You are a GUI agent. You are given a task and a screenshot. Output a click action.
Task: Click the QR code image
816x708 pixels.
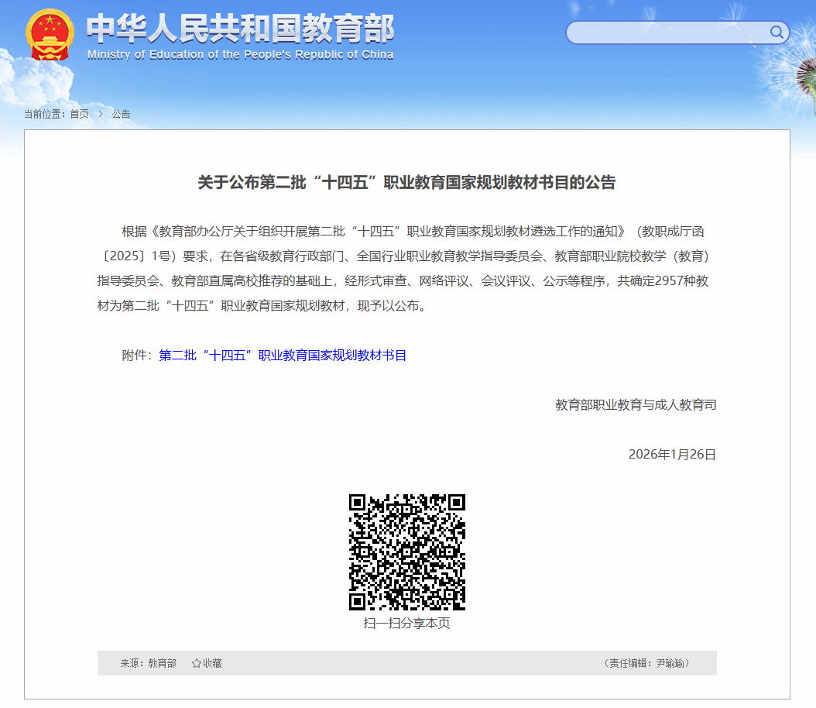click(x=407, y=552)
